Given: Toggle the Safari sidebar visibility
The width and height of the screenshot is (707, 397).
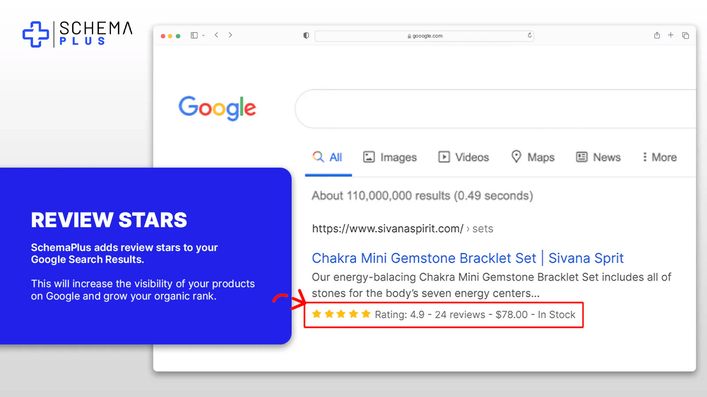Looking at the screenshot, I should (x=194, y=35).
